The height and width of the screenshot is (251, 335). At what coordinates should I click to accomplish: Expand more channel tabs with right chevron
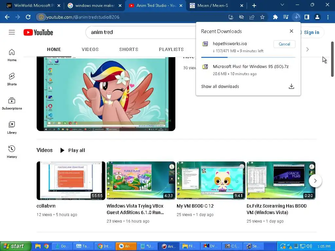coord(308,50)
